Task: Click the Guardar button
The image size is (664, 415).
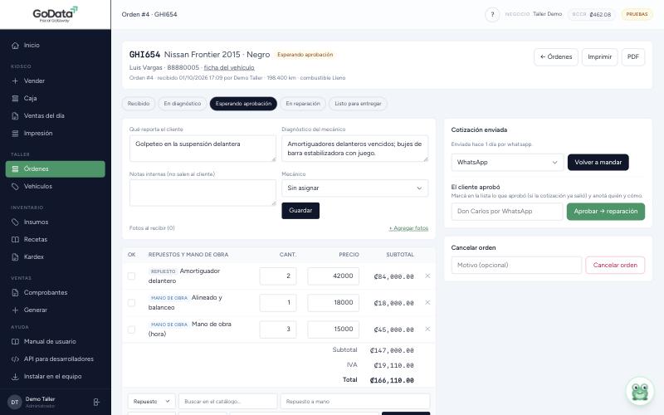Action: pos(300,211)
